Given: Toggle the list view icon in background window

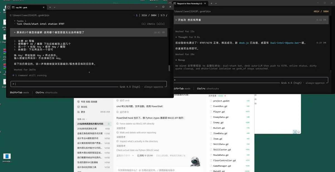Looking at the screenshot, I should click(295, 132).
